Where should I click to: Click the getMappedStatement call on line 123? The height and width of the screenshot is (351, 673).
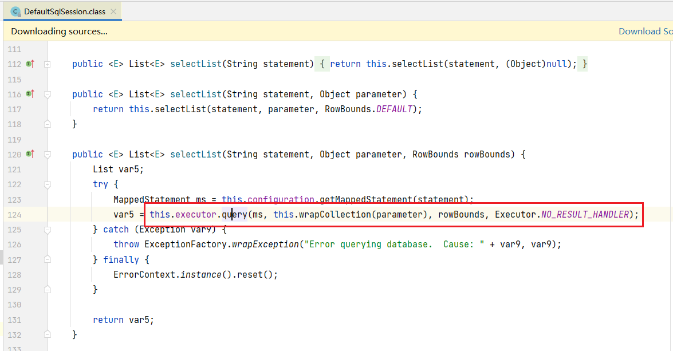pos(367,200)
